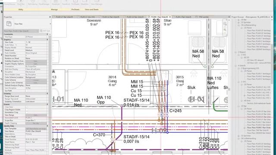Click the View Template value button
Image resolution: width=276 pixels, height=155 pixels.
36,129
